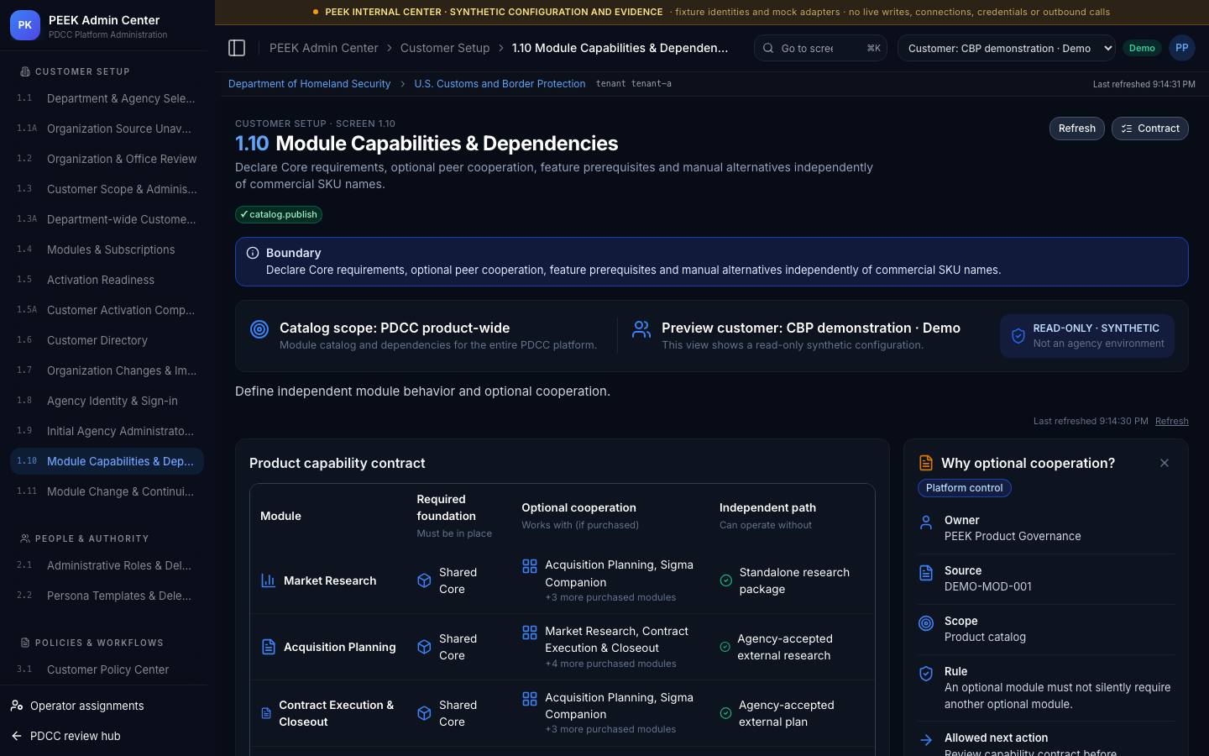
Task: Click the Go to screen search field
Action: coord(820,48)
